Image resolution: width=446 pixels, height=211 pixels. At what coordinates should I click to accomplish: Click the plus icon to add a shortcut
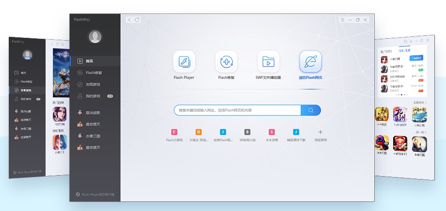click(x=320, y=132)
